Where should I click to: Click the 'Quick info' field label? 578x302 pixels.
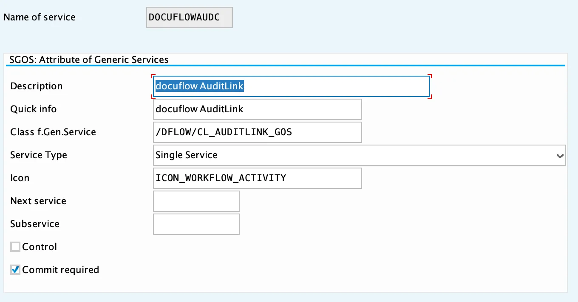point(33,109)
